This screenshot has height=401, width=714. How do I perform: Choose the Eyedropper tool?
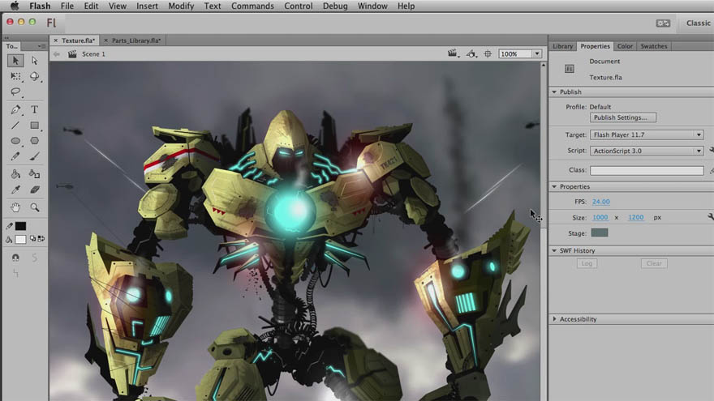15,190
